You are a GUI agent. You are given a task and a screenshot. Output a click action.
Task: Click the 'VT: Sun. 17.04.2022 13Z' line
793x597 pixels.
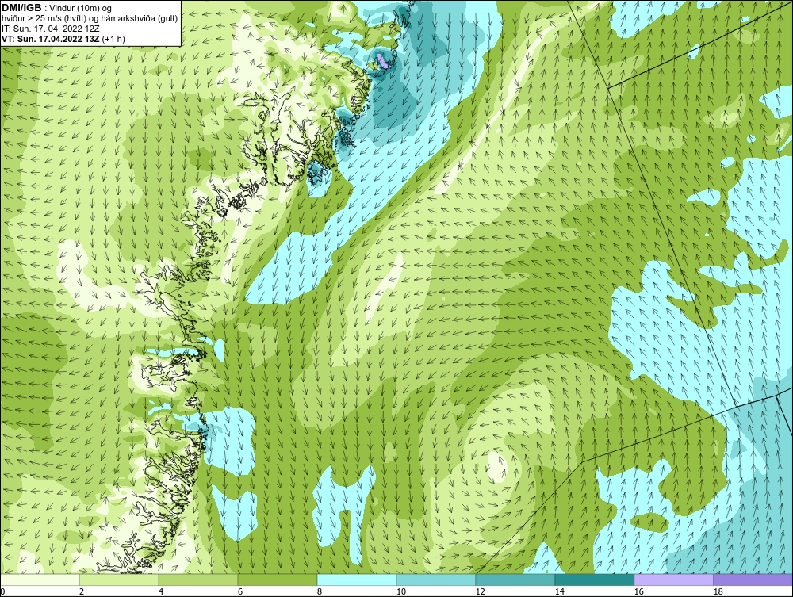pos(51,39)
